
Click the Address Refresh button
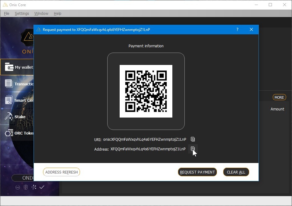pyautogui.click(x=61, y=172)
